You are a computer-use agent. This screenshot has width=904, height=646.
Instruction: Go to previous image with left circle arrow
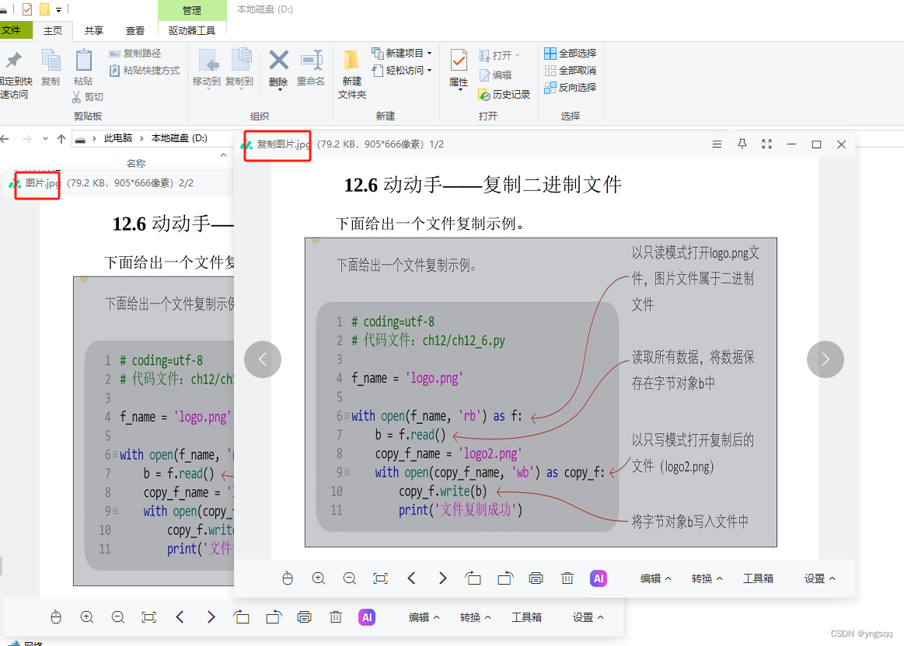pyautogui.click(x=262, y=359)
